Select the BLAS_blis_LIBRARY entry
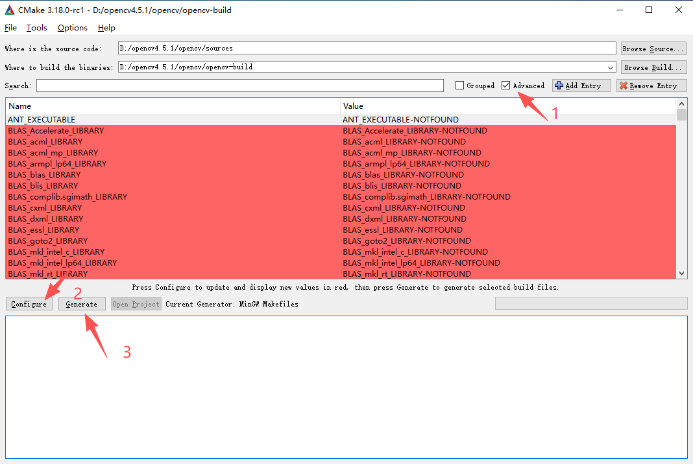The image size is (693, 464). point(43,186)
